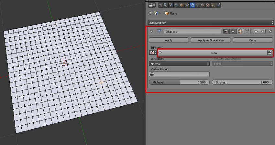
Task: Click the Copy modifier button
Action: tap(253, 40)
